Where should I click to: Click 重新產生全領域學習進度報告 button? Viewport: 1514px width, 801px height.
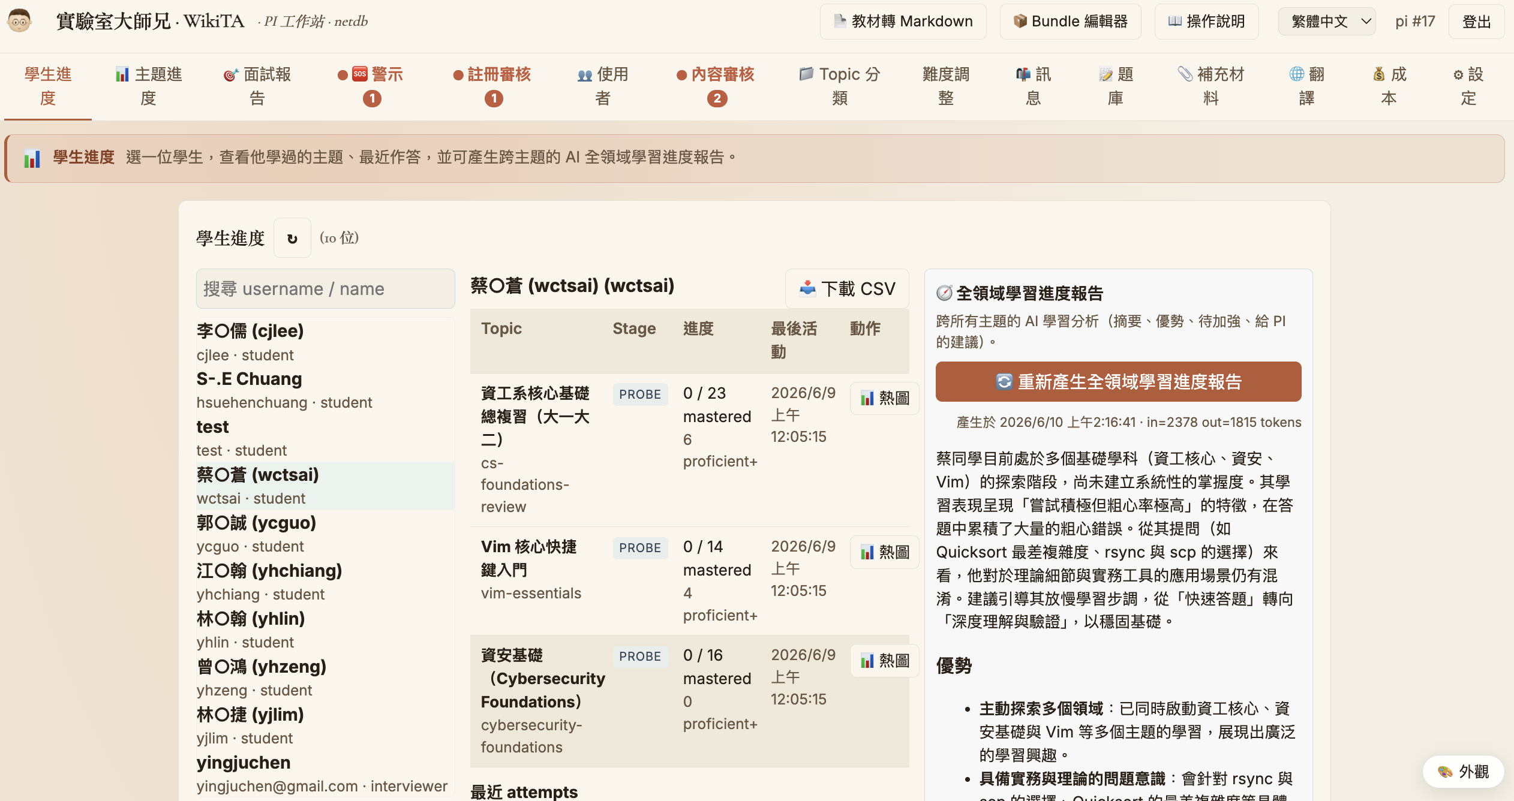click(1118, 382)
